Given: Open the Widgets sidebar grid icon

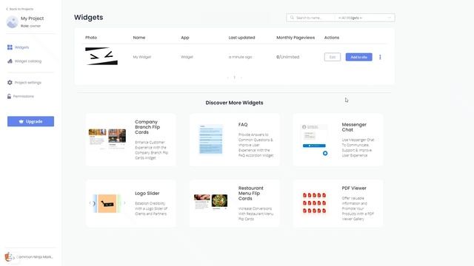Looking at the screenshot, I should pos(10,47).
